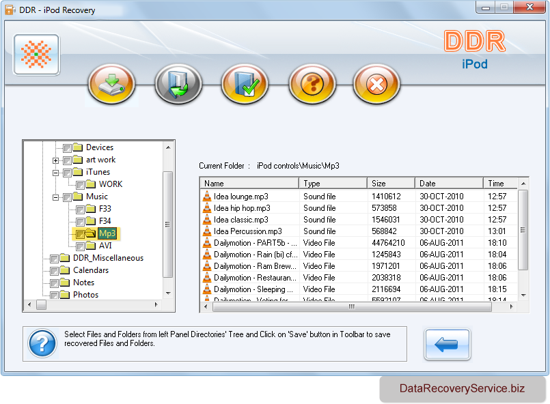550x404 pixels.
Task: Expand the art work tree node
Action: tap(55, 160)
